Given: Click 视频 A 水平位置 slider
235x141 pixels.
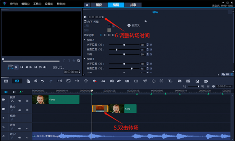Looking at the screenshot, I should (x=124, y=45).
